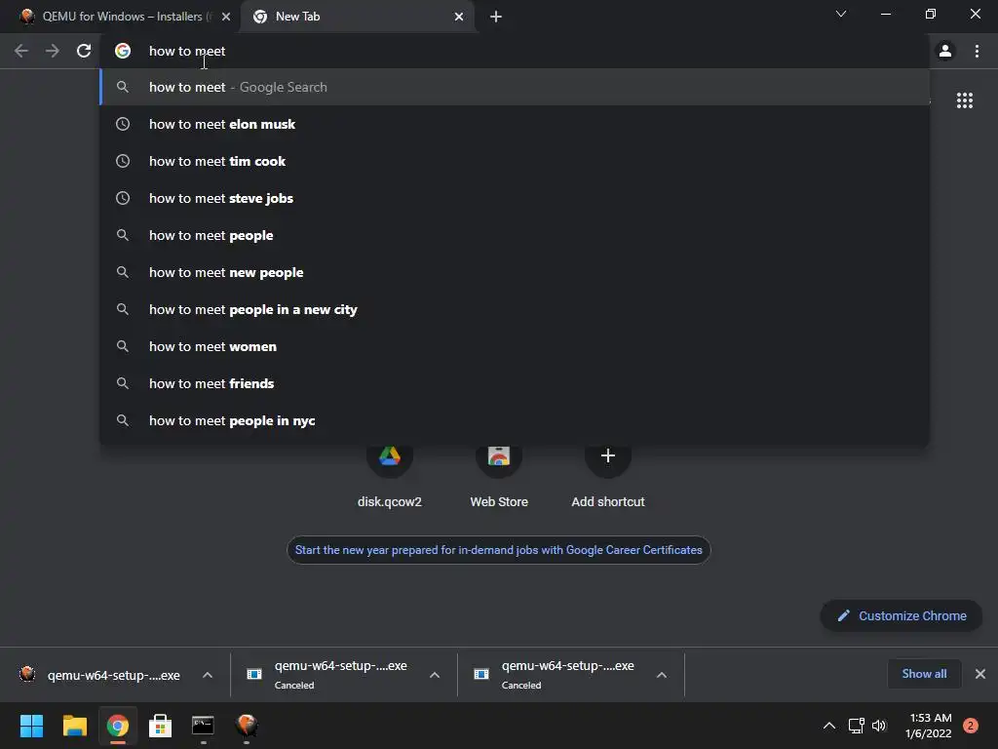
Task: Open the disk.qcow2 Google Drive shortcut
Action: (390, 471)
